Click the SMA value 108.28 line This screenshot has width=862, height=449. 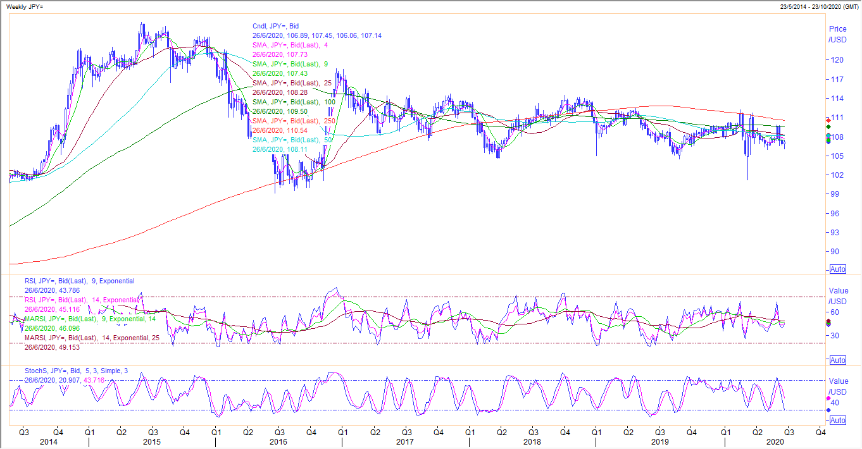click(x=280, y=92)
